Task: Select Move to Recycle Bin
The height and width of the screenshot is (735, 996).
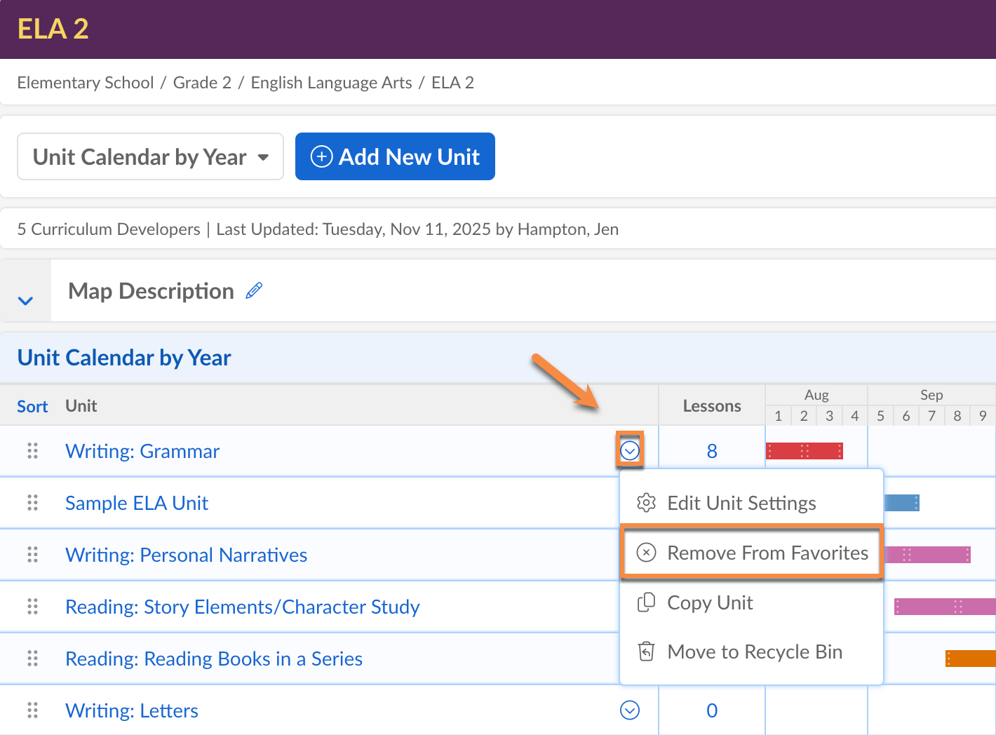Action: [x=754, y=652]
